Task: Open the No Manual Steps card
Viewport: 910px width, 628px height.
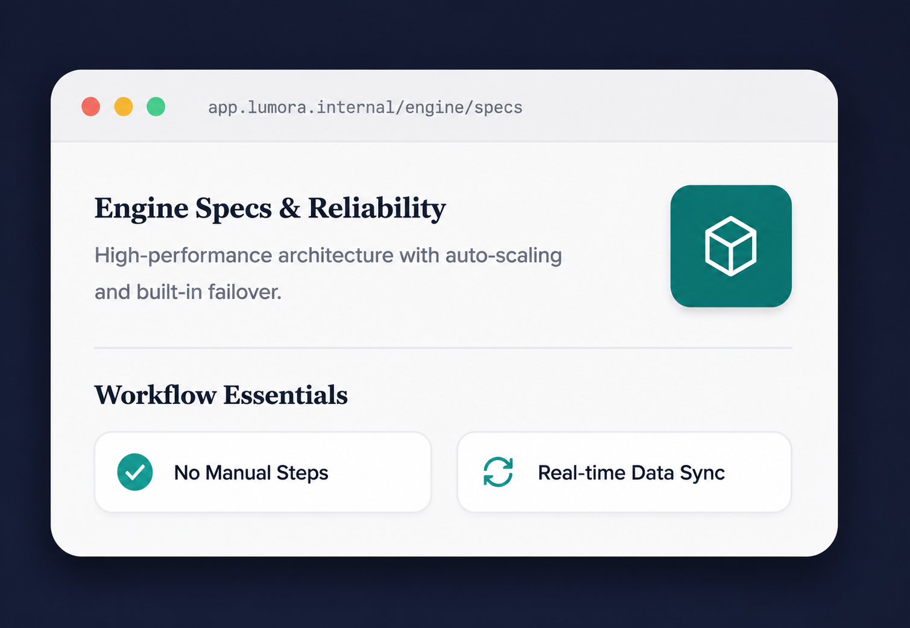Action: click(x=263, y=472)
